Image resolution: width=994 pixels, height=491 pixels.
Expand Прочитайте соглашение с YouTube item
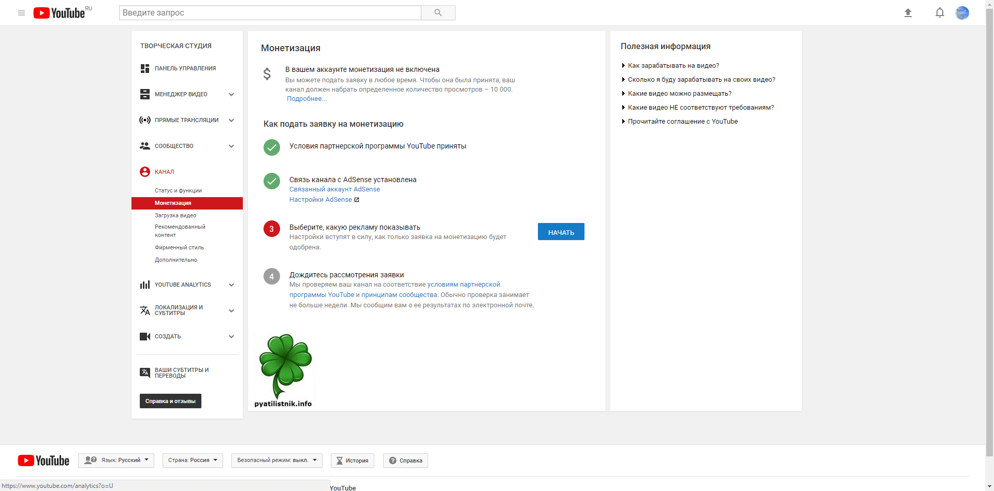(x=682, y=122)
